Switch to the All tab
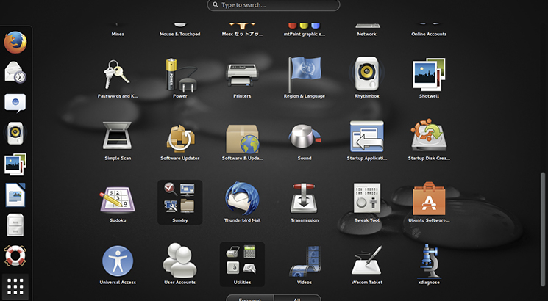548x301 pixels. click(x=297, y=297)
